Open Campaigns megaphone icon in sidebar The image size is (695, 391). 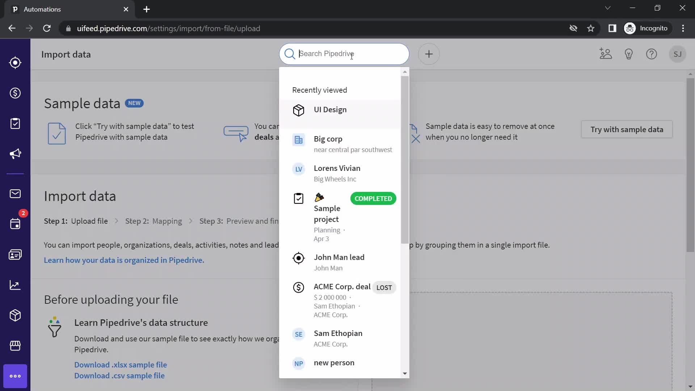[15, 154]
